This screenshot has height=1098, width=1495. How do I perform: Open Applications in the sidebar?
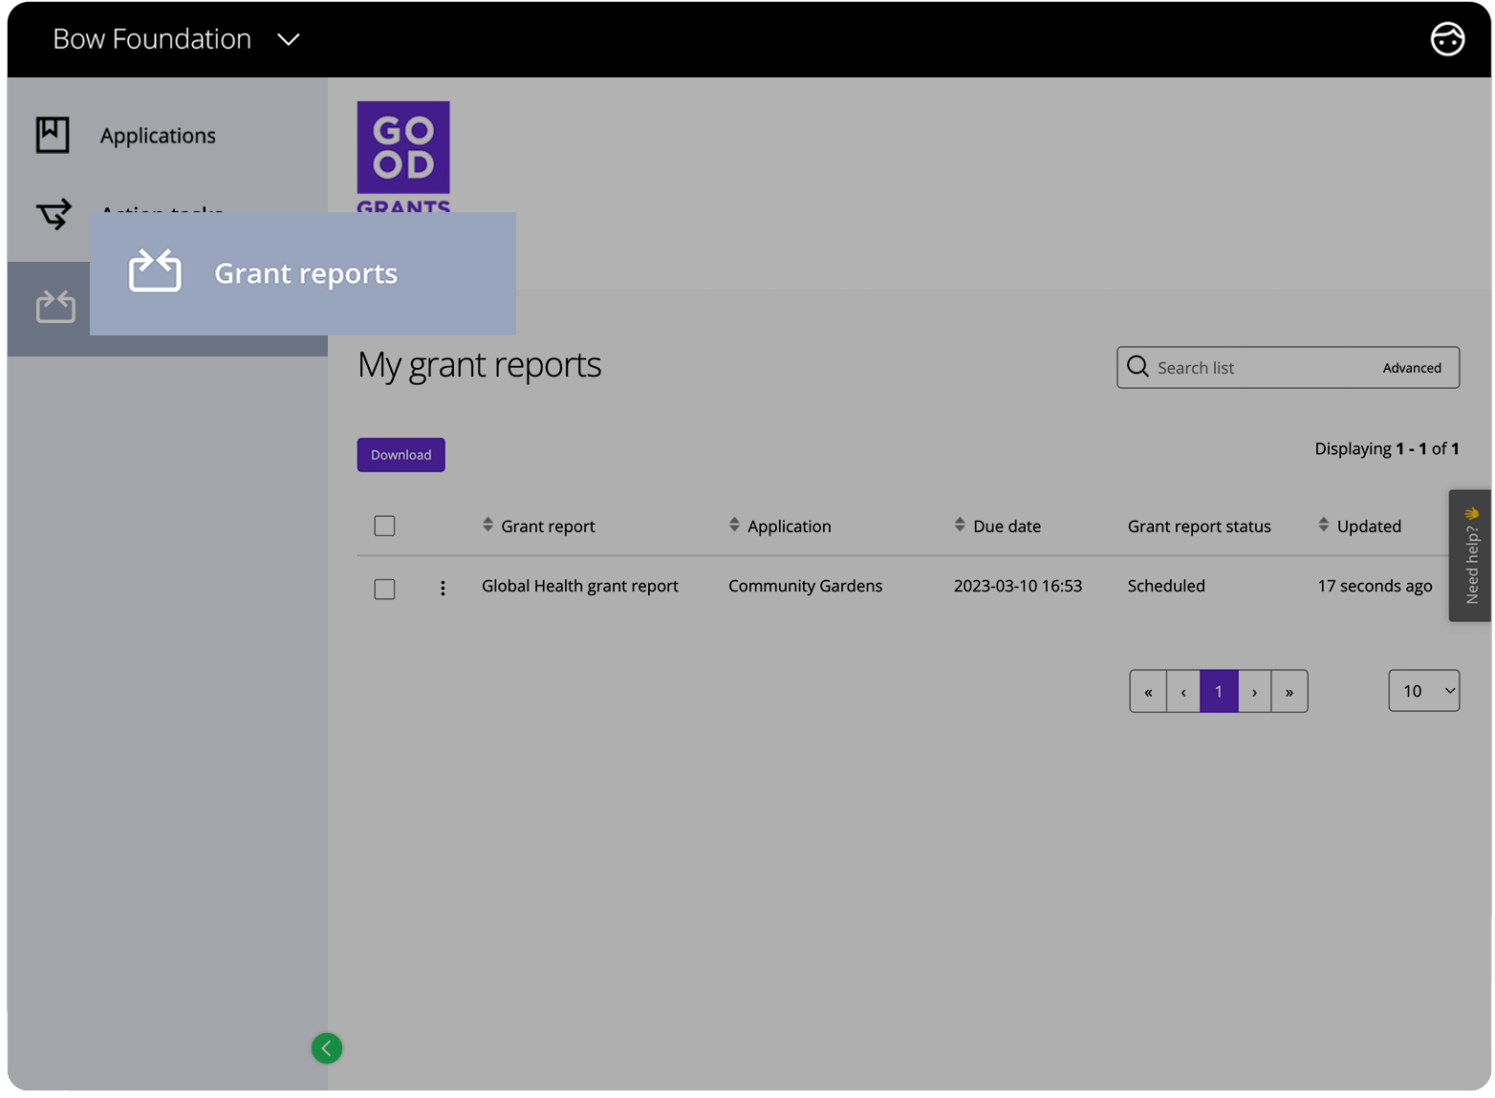158,136
